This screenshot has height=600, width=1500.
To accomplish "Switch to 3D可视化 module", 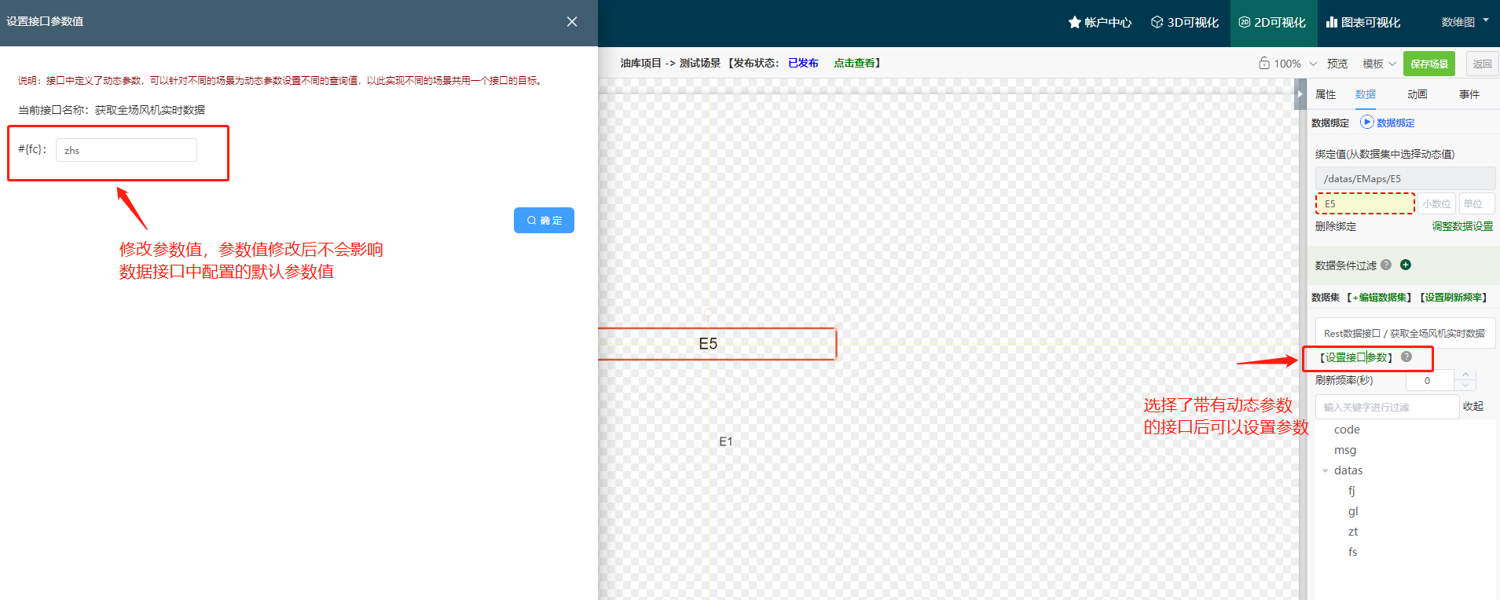I will coord(1184,23).
